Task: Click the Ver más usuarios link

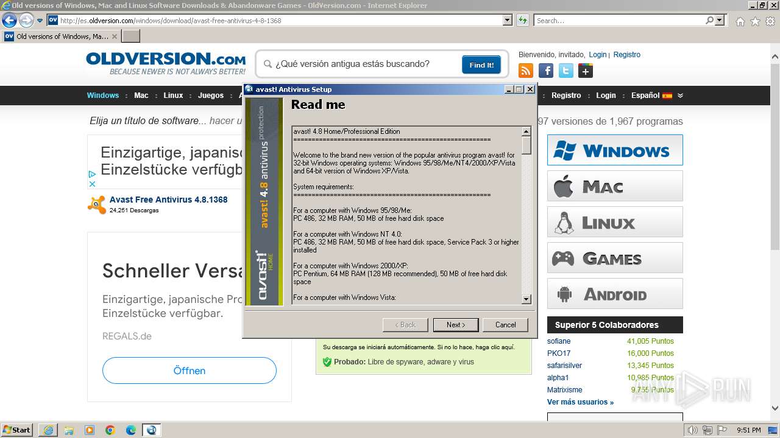Action: click(x=580, y=402)
